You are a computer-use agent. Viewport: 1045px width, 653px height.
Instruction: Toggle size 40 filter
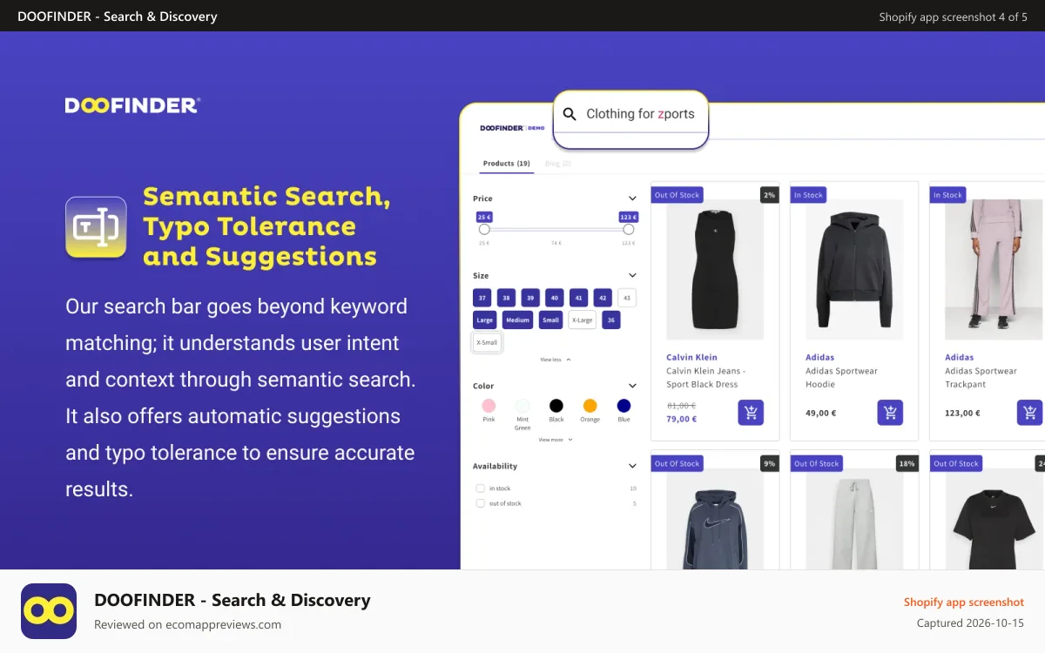pyautogui.click(x=555, y=298)
